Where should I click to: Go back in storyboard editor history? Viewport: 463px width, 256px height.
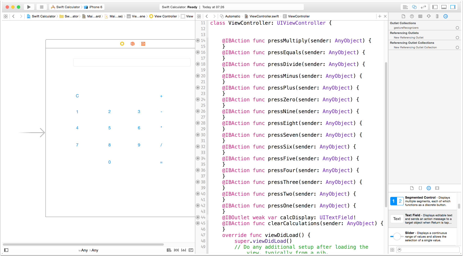[x=13, y=16]
